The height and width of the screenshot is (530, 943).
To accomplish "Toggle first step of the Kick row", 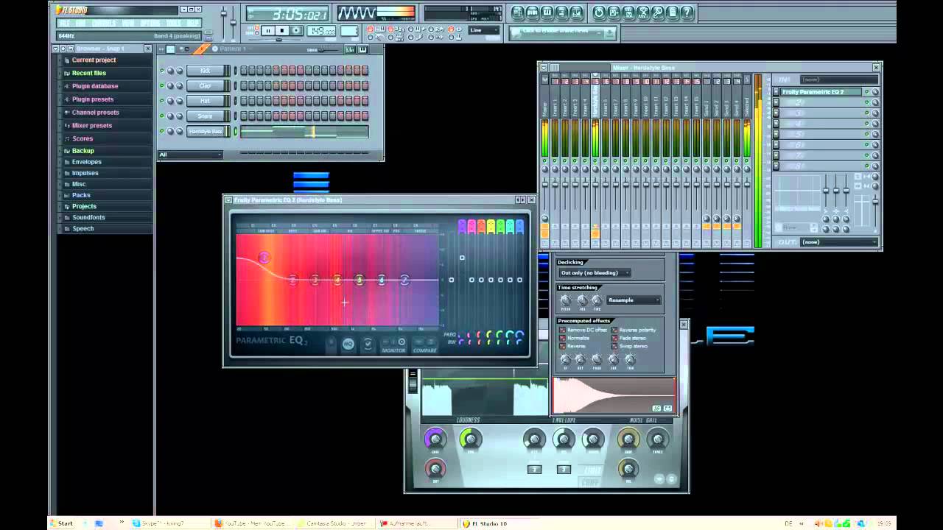I will (244, 71).
